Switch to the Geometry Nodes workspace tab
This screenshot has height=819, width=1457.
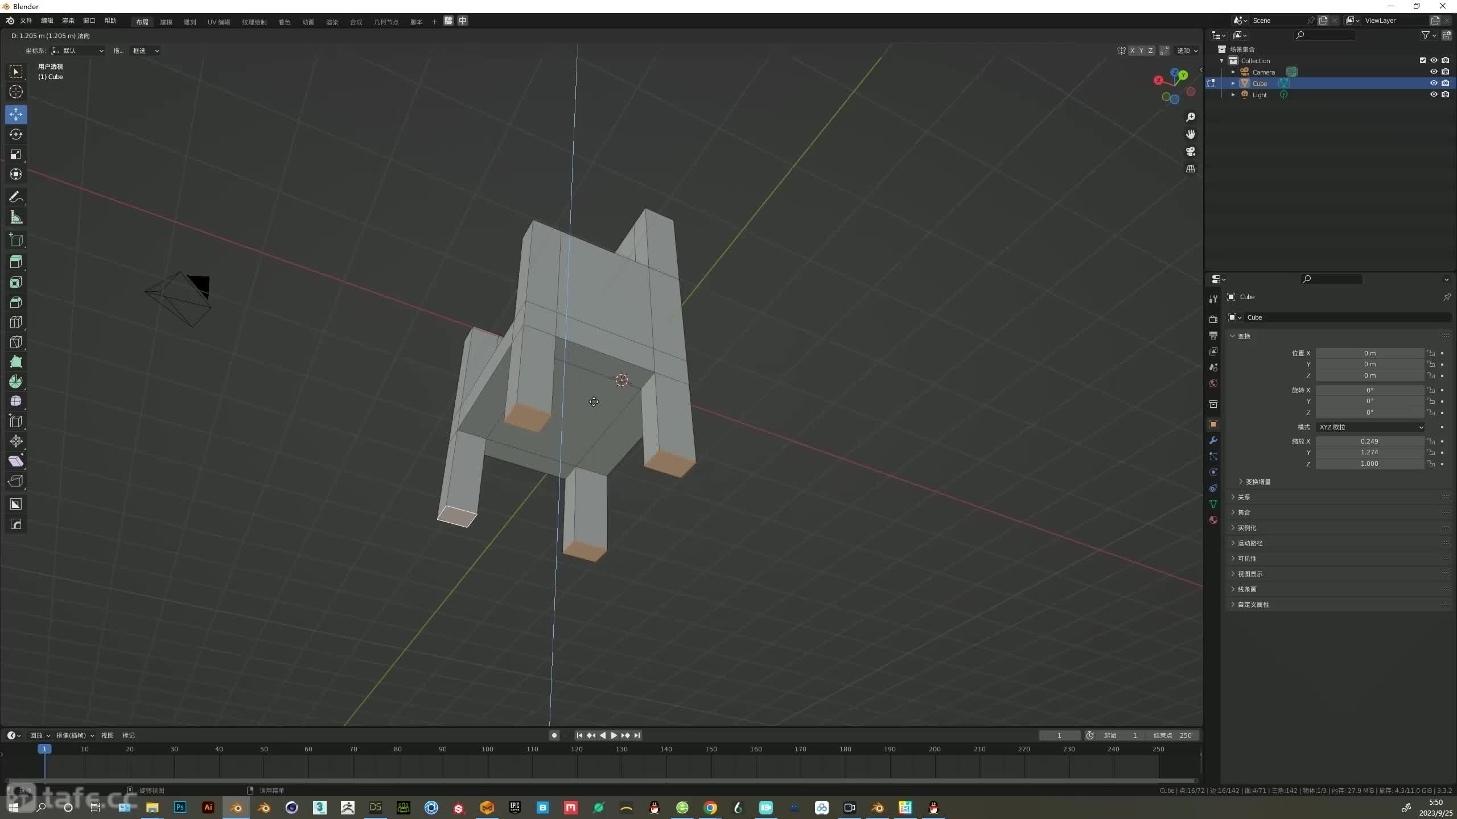pyautogui.click(x=386, y=22)
